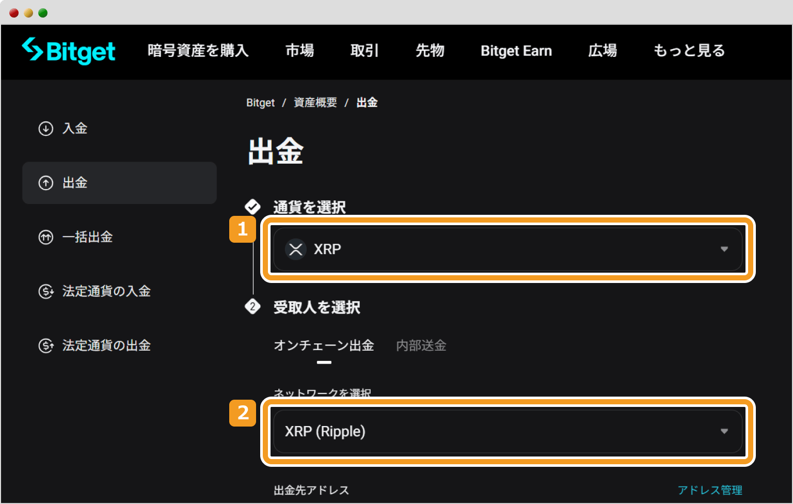
Task: Open Bitget Earn from the top navigation
Action: click(x=516, y=51)
